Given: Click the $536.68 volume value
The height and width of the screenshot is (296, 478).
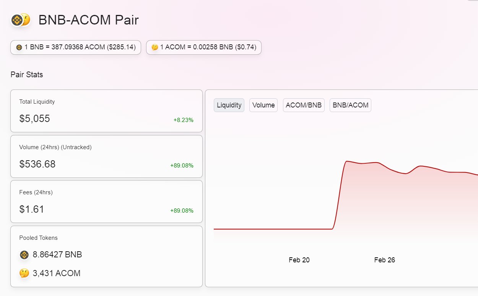Looking at the screenshot, I should click(x=37, y=164).
